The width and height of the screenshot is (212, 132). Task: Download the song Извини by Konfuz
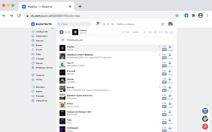coord(170,48)
